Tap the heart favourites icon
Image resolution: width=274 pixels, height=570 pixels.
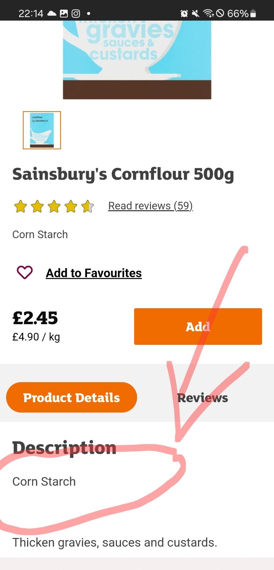25,273
